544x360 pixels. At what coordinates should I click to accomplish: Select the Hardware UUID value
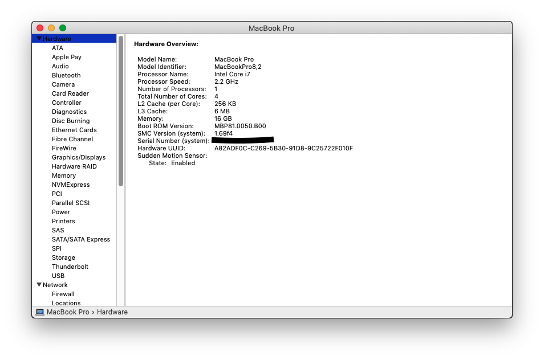(283, 148)
